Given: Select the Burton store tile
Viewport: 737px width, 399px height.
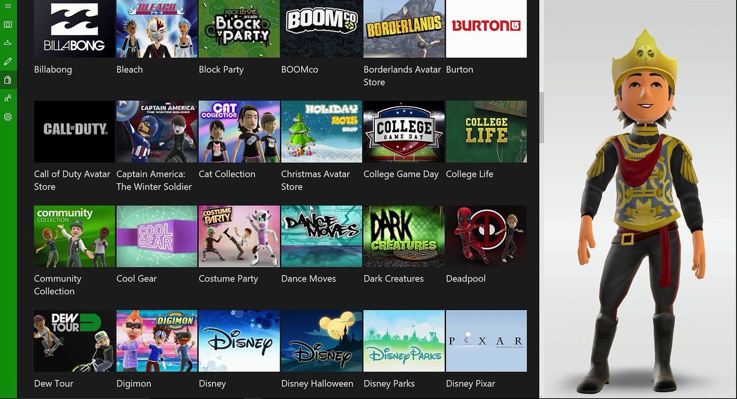Looking at the screenshot, I should coord(486,29).
